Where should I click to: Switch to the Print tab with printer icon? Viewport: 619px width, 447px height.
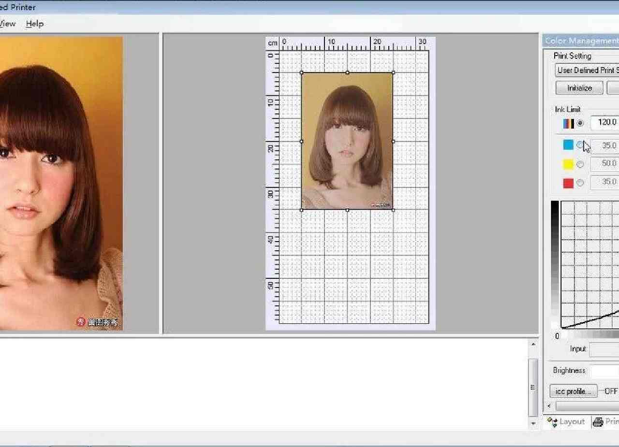605,421
